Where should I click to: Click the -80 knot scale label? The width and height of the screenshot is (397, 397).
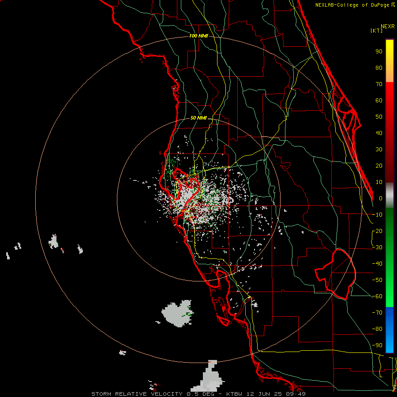pos(377,329)
